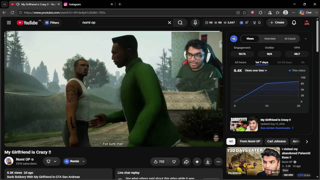Open the '730 Days Later' Palworld thumbnail
320x180 pixels.
click(x=253, y=161)
